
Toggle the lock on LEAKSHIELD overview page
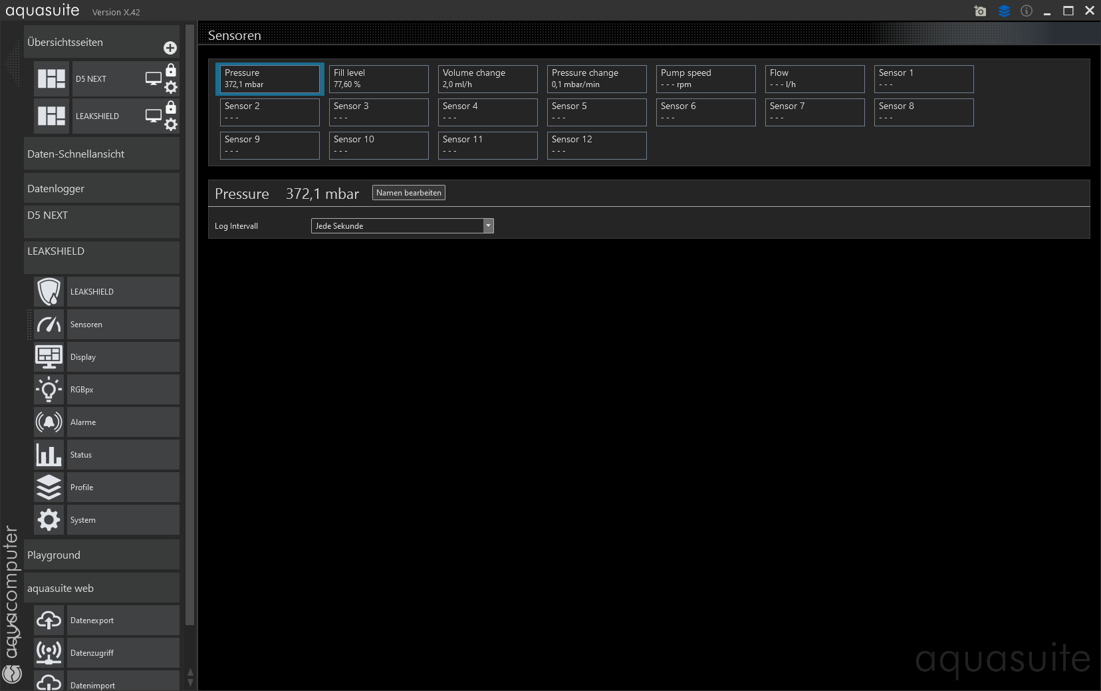coord(171,107)
